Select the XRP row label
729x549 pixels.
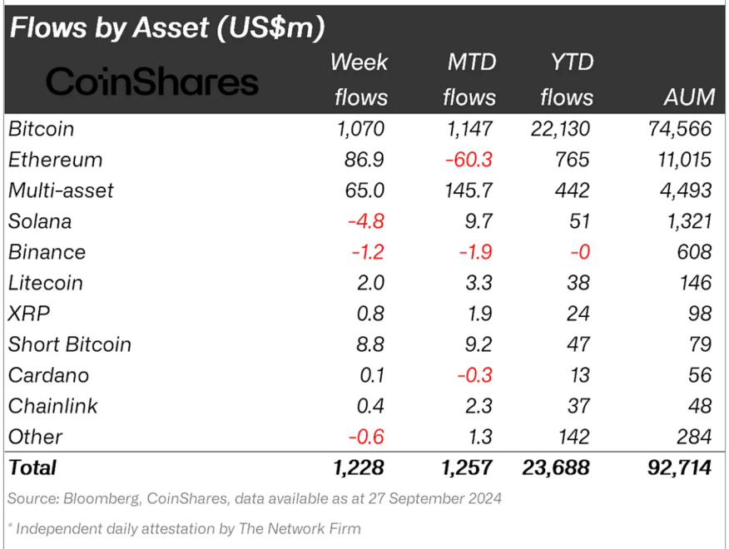click(27, 314)
